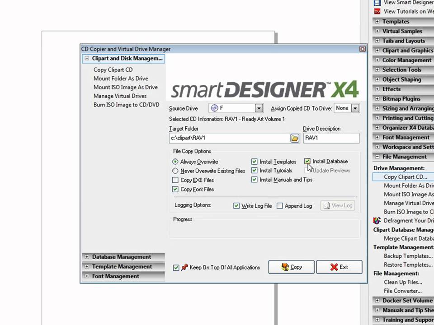This screenshot has width=434, height=325.
Task: Uncheck Install Database
Action: pyautogui.click(x=307, y=161)
